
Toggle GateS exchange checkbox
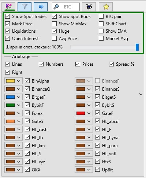coord(27,121)
